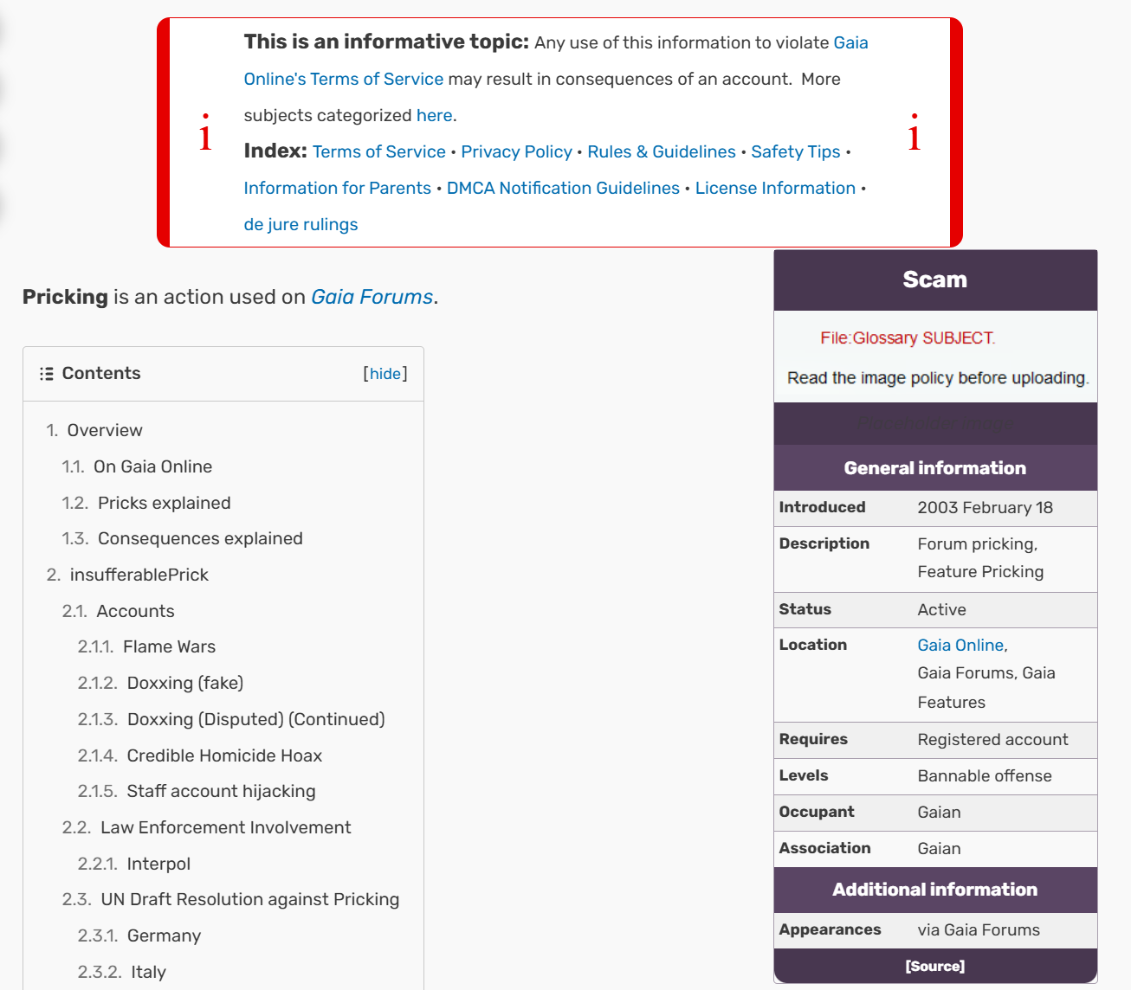Open UN Draft Resolution against Pricking entry

tap(250, 899)
